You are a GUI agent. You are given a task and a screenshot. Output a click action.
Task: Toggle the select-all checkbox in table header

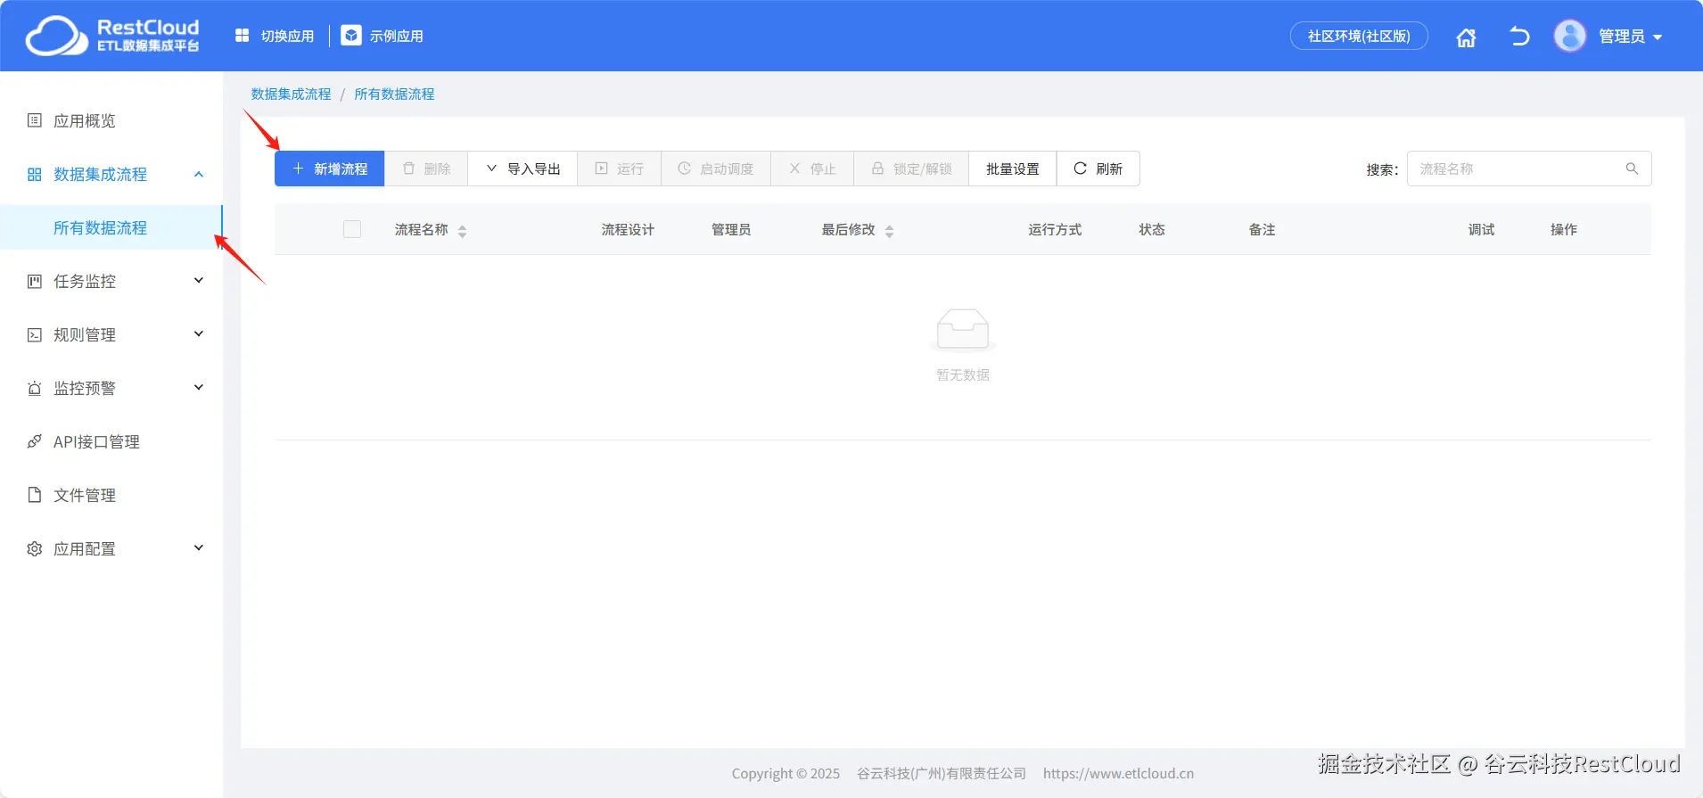[352, 229]
